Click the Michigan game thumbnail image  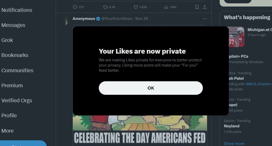point(237,37)
